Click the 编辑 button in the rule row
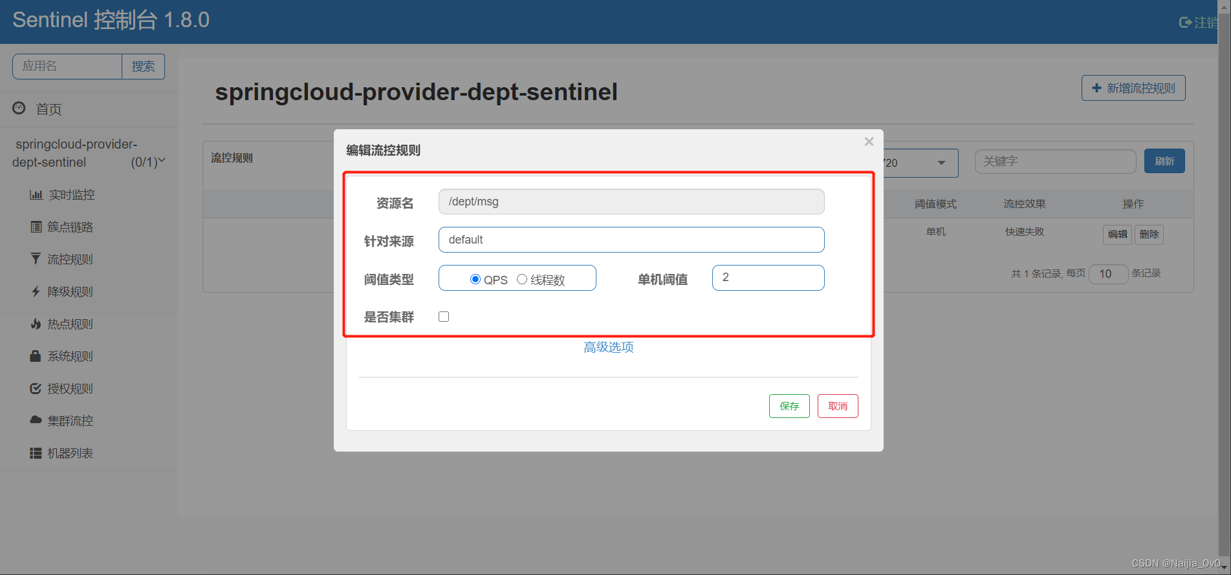The height and width of the screenshot is (575, 1231). coord(1117,234)
